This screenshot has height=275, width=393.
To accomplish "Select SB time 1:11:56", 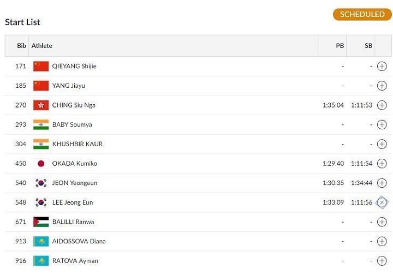I will [x=362, y=202].
